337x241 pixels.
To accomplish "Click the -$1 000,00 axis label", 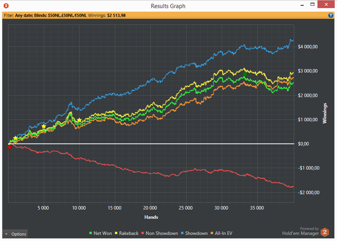I will [309, 168].
